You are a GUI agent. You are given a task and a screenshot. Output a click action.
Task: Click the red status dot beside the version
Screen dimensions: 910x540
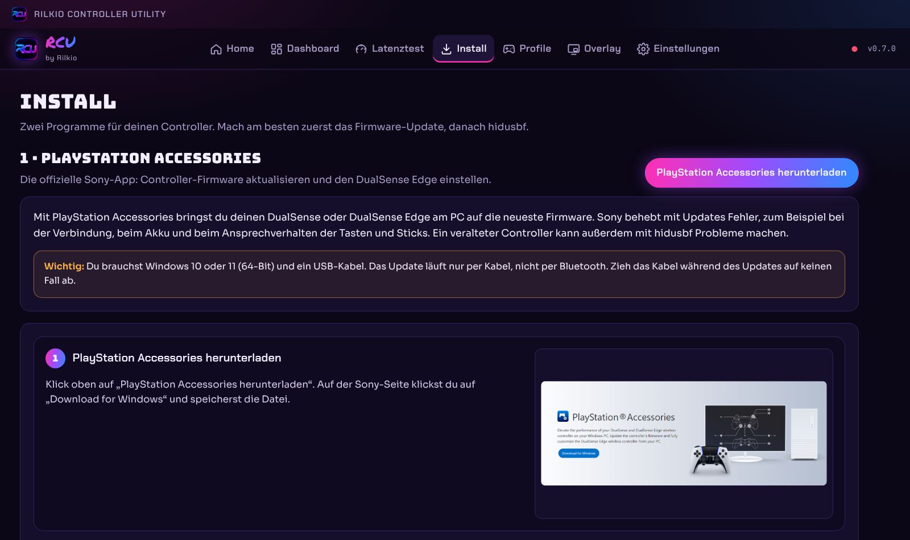point(854,49)
